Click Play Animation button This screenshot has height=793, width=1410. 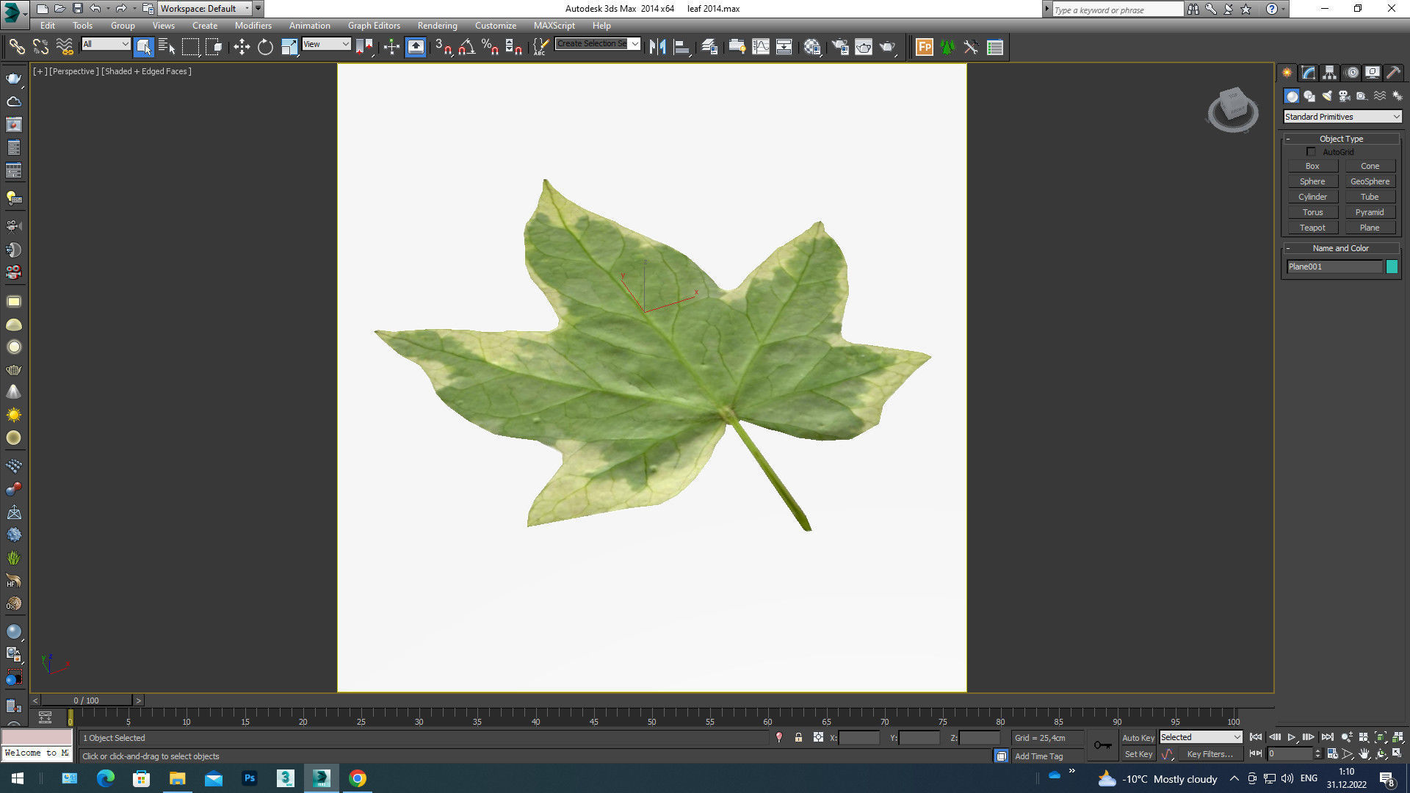click(1291, 737)
